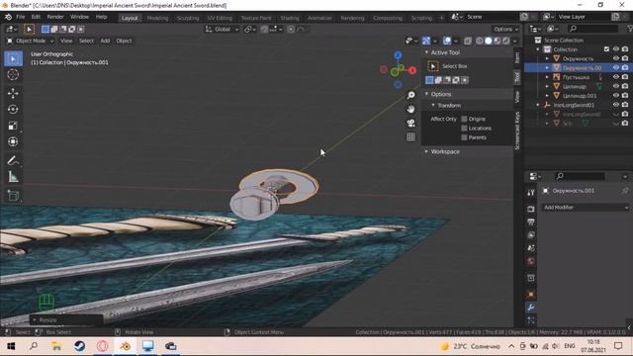Activate the Measure tool
The image size is (633, 356).
(13, 176)
